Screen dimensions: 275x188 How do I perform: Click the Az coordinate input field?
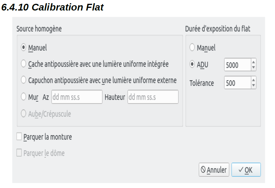point(77,97)
